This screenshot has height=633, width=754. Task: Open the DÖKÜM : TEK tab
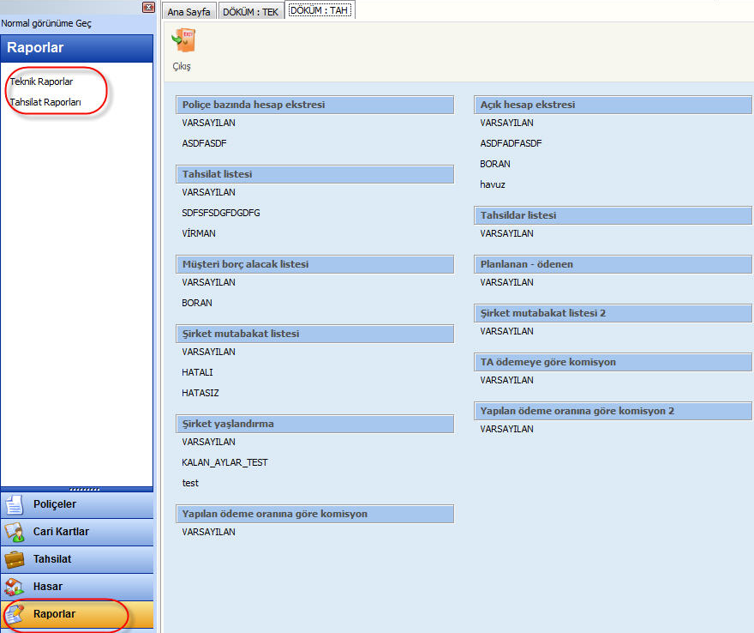250,12
